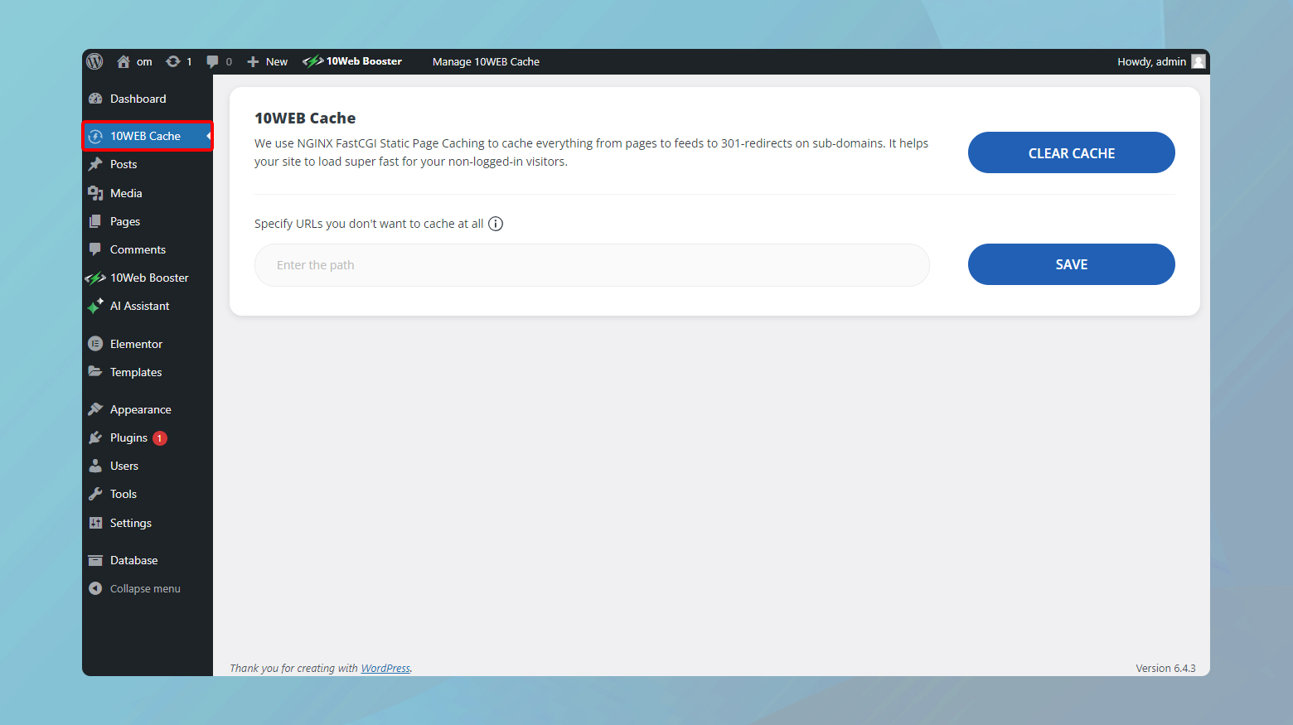
Task: Open the updates icon in the admin bar
Action: (x=175, y=60)
